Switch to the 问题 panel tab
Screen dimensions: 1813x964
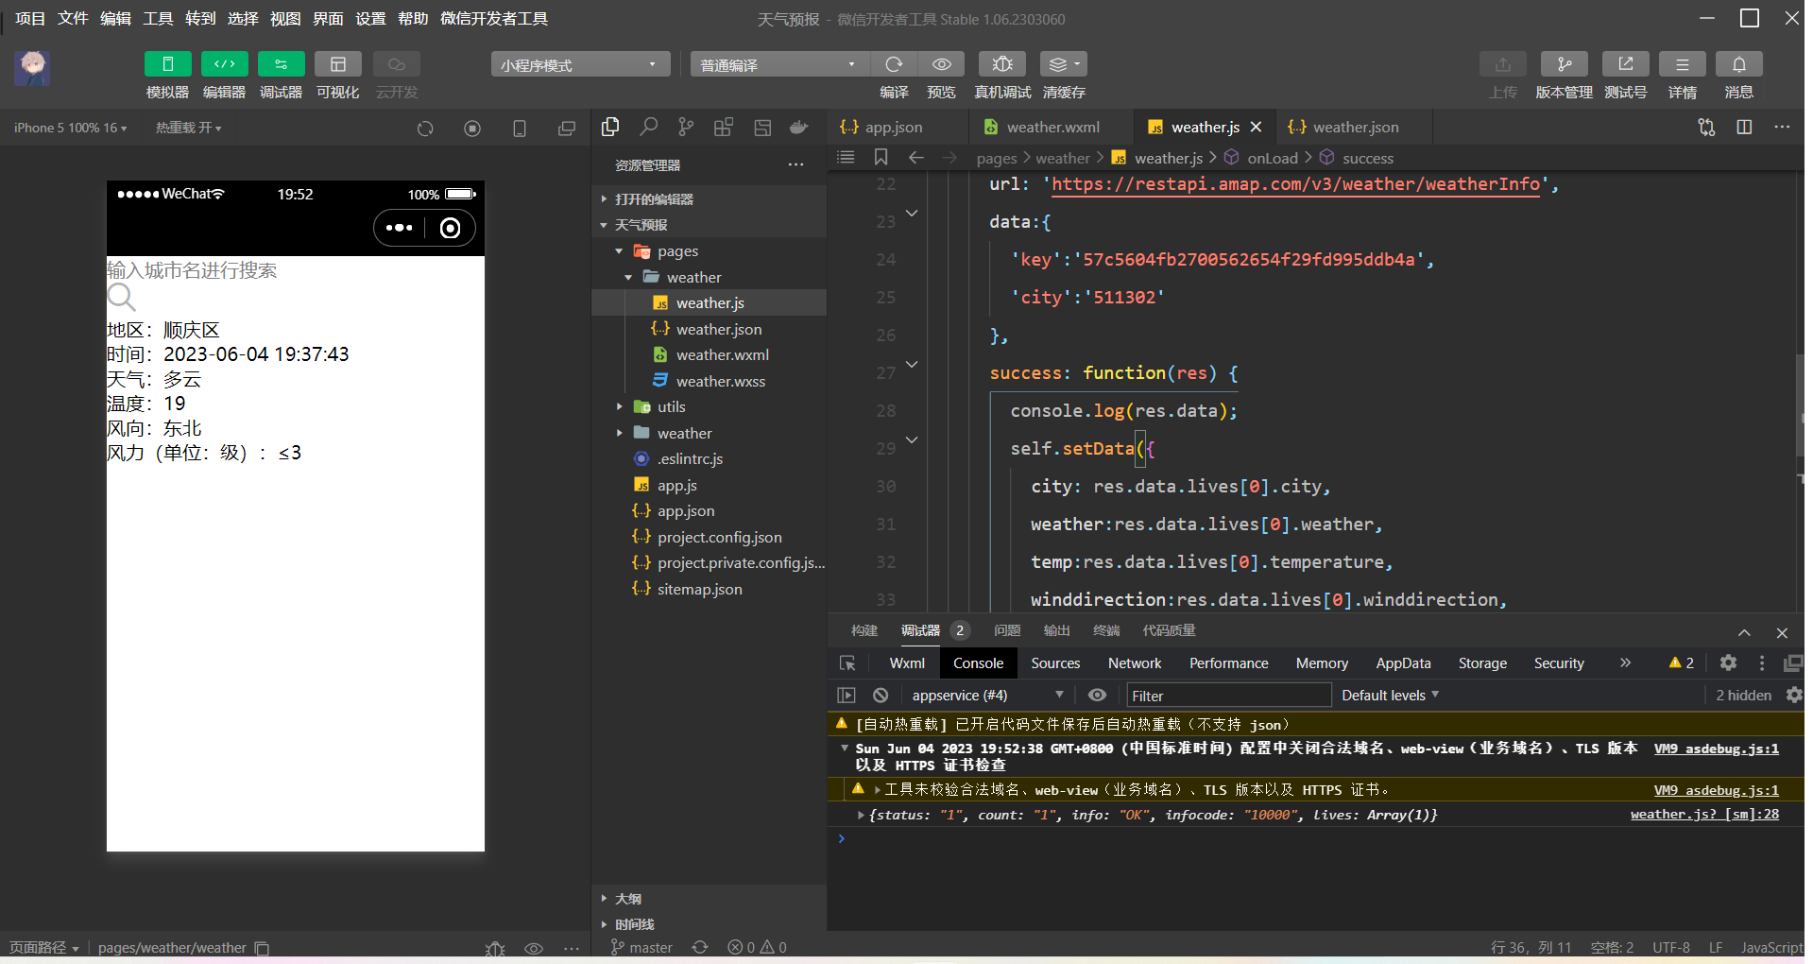click(x=1007, y=630)
